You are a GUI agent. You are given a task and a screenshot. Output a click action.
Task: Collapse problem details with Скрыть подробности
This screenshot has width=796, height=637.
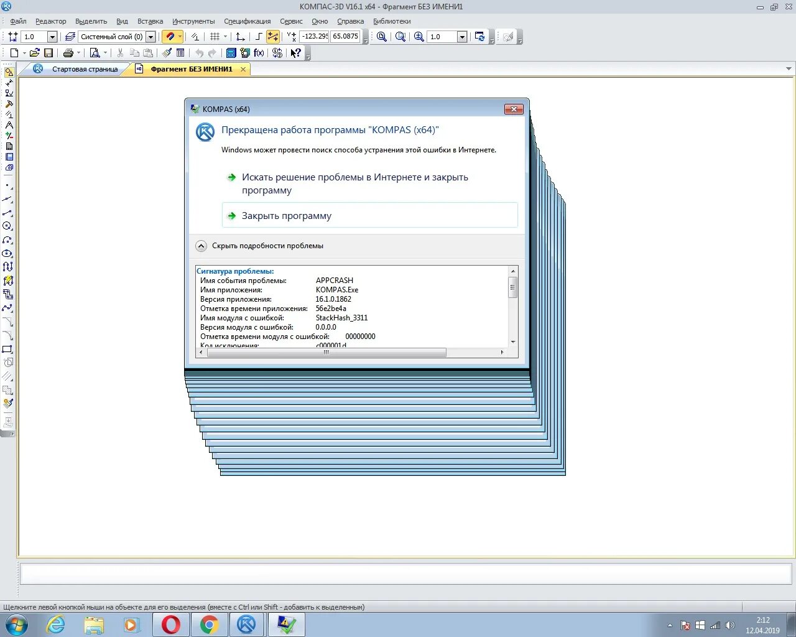click(x=260, y=246)
